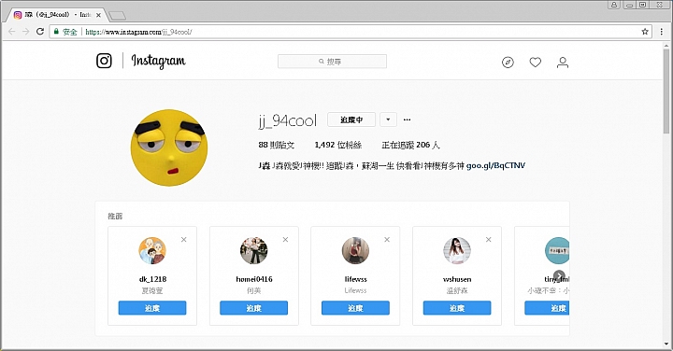
Task: Dismiss the homei0416 suggestion card
Action: pyautogui.click(x=285, y=240)
